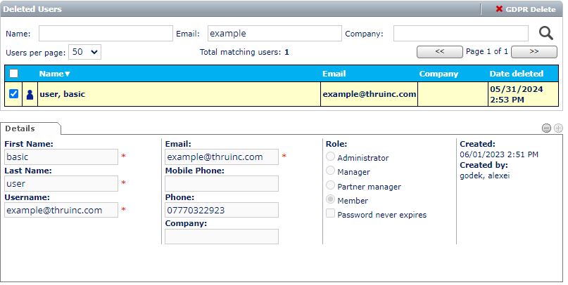Viewport: 568px width, 285px height.
Task: Toggle Password never expires checkbox
Action: tap(330, 214)
